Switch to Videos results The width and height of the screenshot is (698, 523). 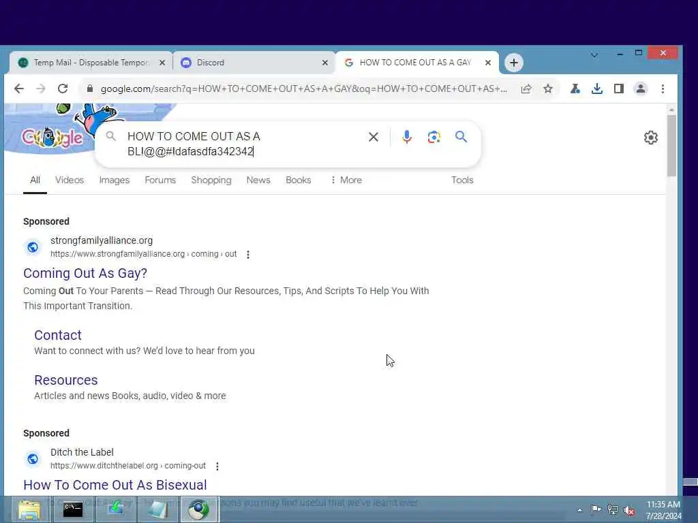[x=70, y=180]
